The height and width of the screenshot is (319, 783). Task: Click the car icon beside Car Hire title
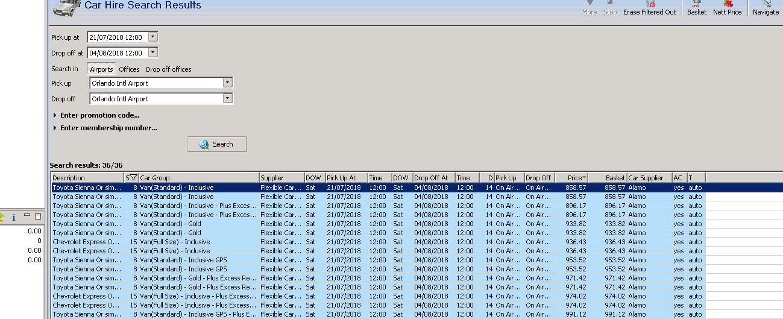(66, 7)
